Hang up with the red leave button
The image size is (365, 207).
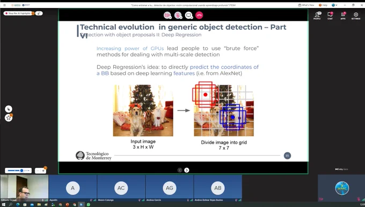199,15
